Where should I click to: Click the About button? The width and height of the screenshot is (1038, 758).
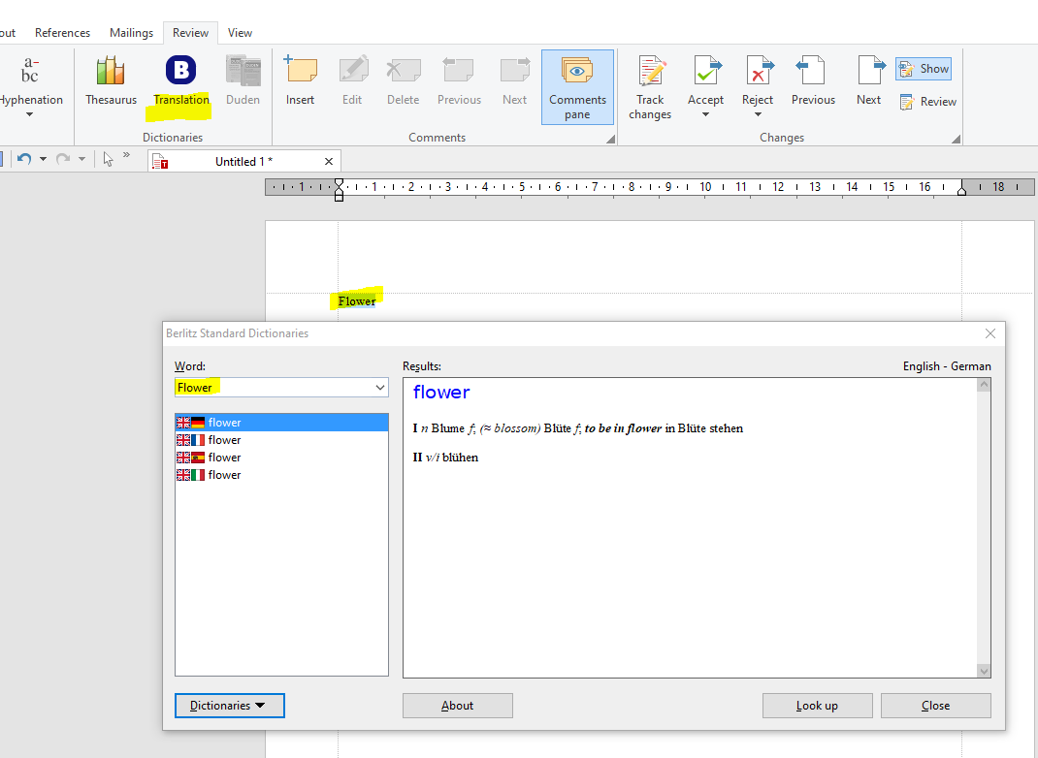pos(457,706)
